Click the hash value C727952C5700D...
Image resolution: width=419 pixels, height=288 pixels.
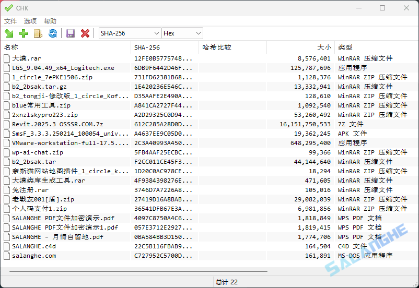pyautogui.click(x=163, y=256)
